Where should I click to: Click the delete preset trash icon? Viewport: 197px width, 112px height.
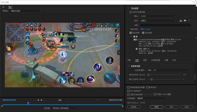point(189,21)
